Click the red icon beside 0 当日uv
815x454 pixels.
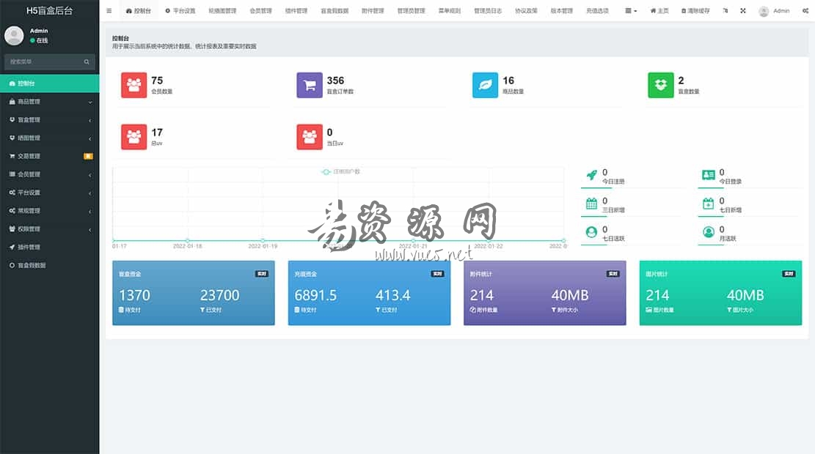(310, 137)
